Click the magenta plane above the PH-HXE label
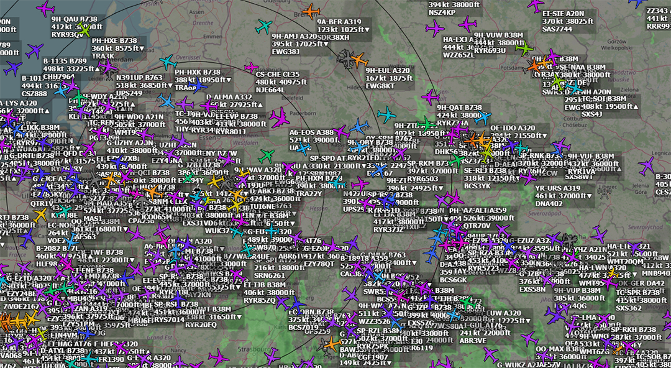Screen dimensions: 671x368 (x=47, y=9)
